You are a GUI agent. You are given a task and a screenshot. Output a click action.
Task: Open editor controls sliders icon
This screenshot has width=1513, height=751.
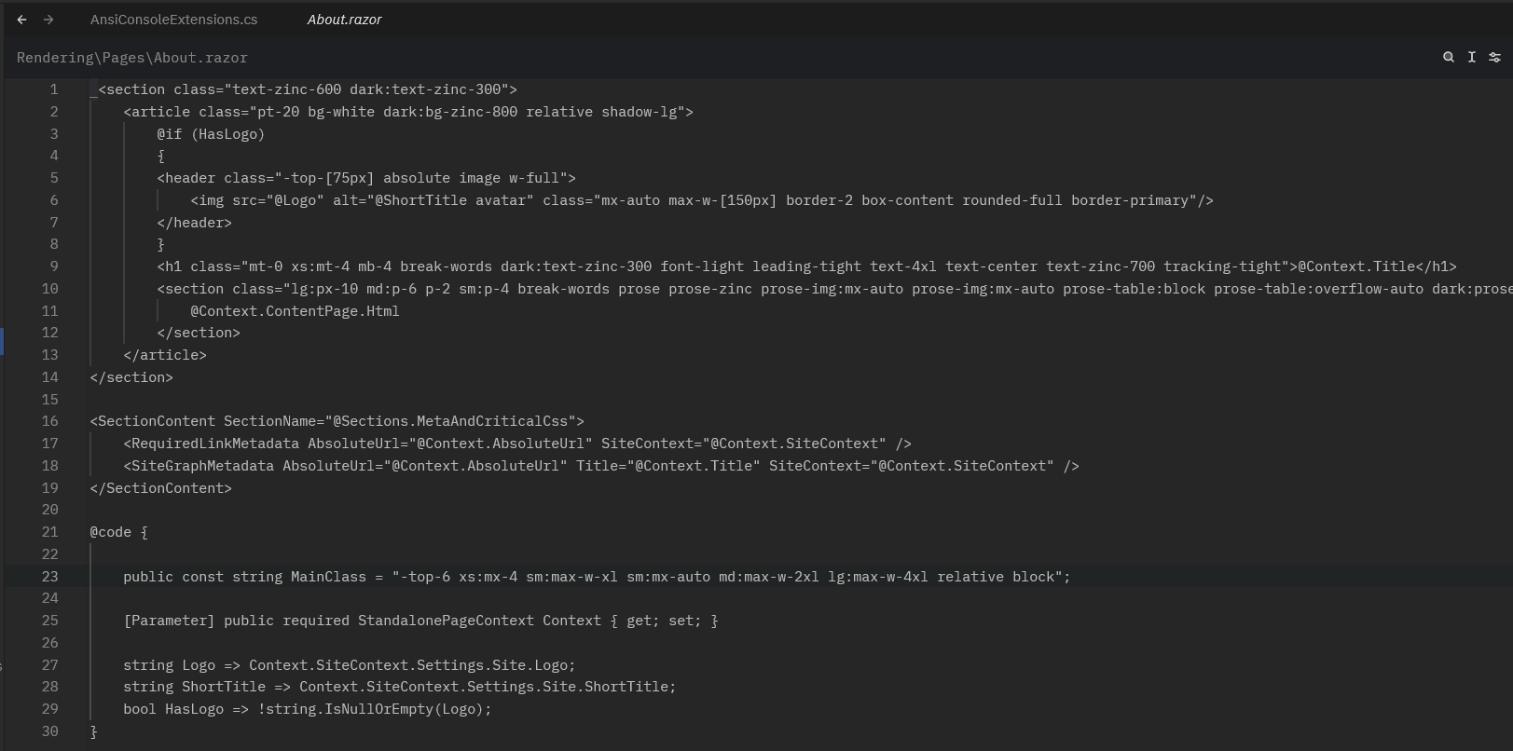(x=1494, y=58)
